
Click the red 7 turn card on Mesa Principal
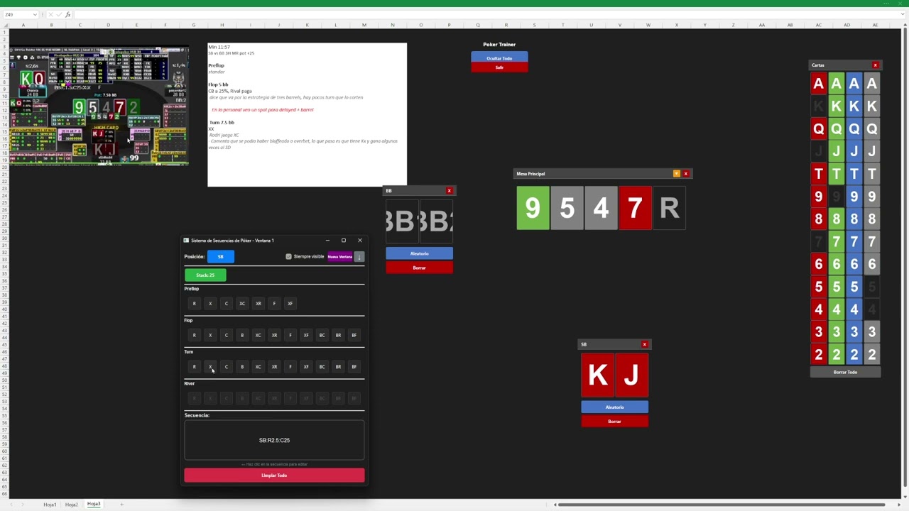(635, 208)
